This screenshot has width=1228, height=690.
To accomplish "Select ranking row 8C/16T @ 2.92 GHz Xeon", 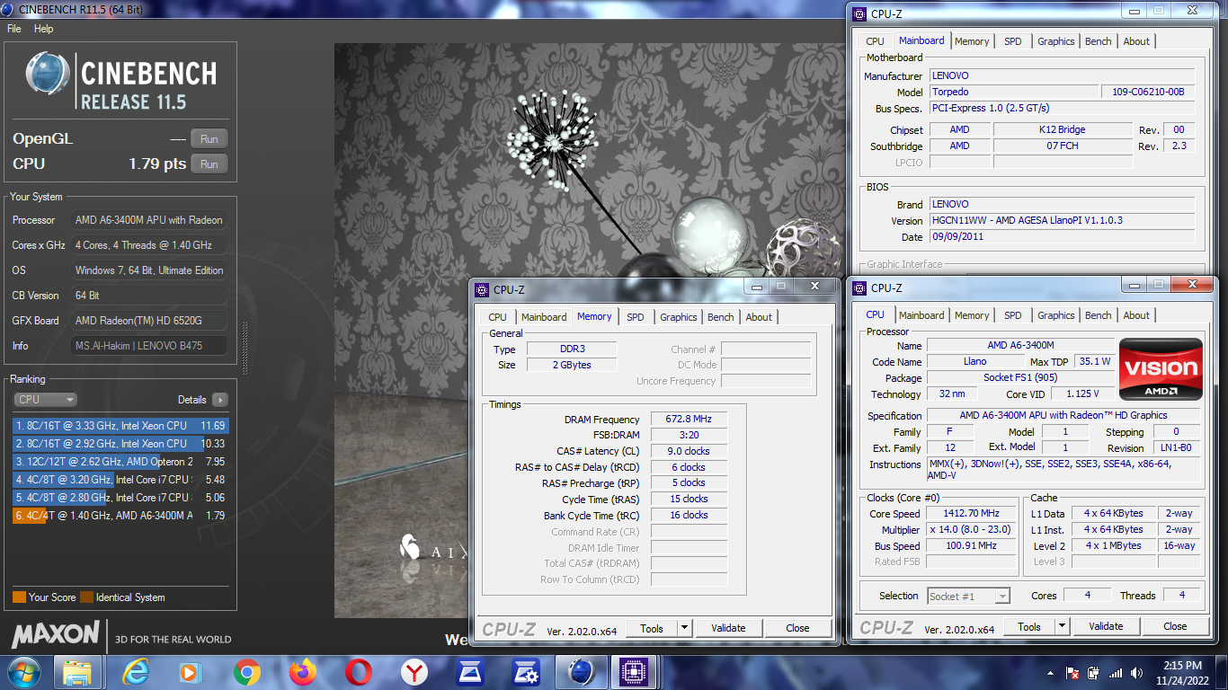I will point(120,444).
